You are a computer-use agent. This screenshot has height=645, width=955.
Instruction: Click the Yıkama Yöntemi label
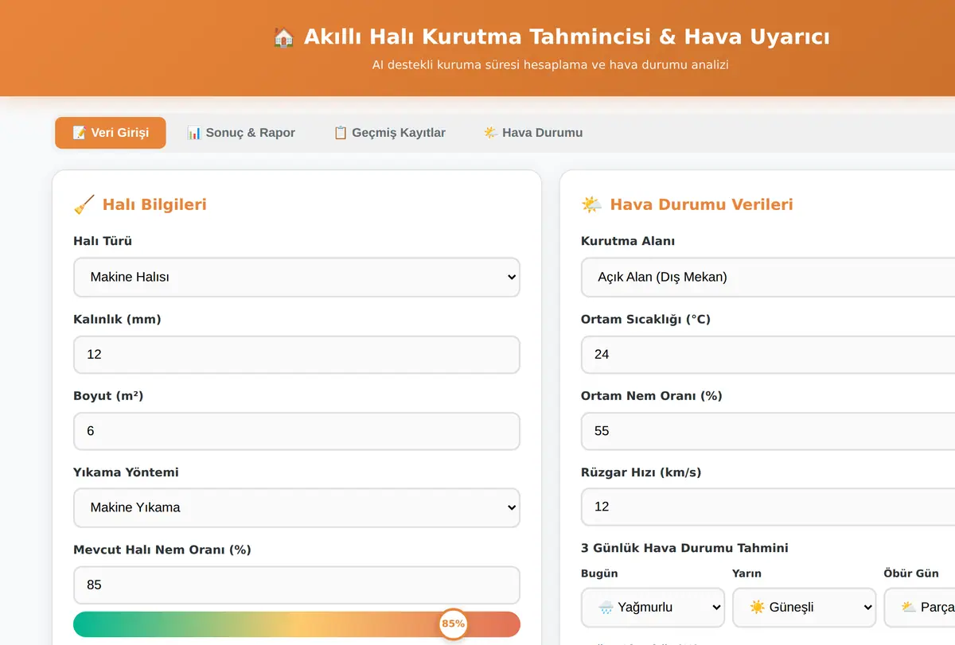point(126,472)
